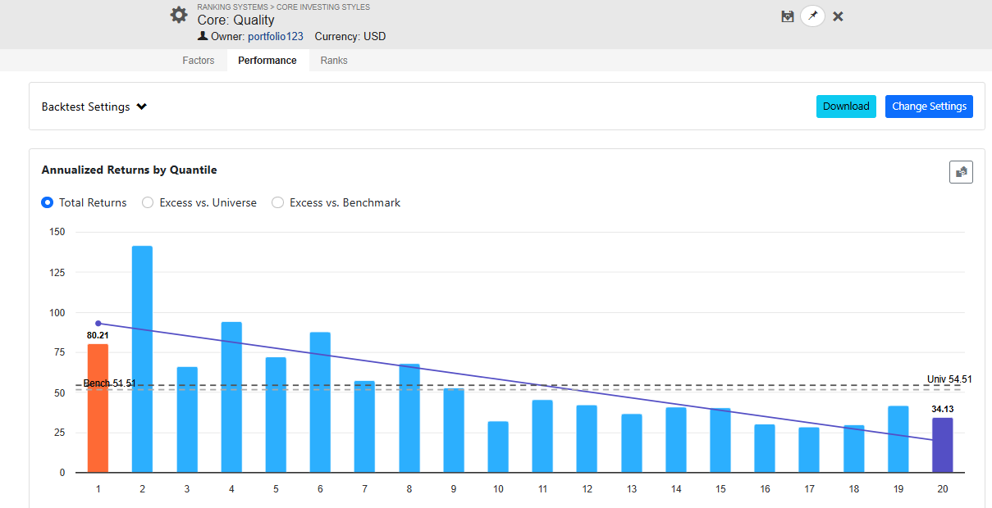Expand the Backtest Settings chevron
The image size is (992, 508).
(x=142, y=107)
